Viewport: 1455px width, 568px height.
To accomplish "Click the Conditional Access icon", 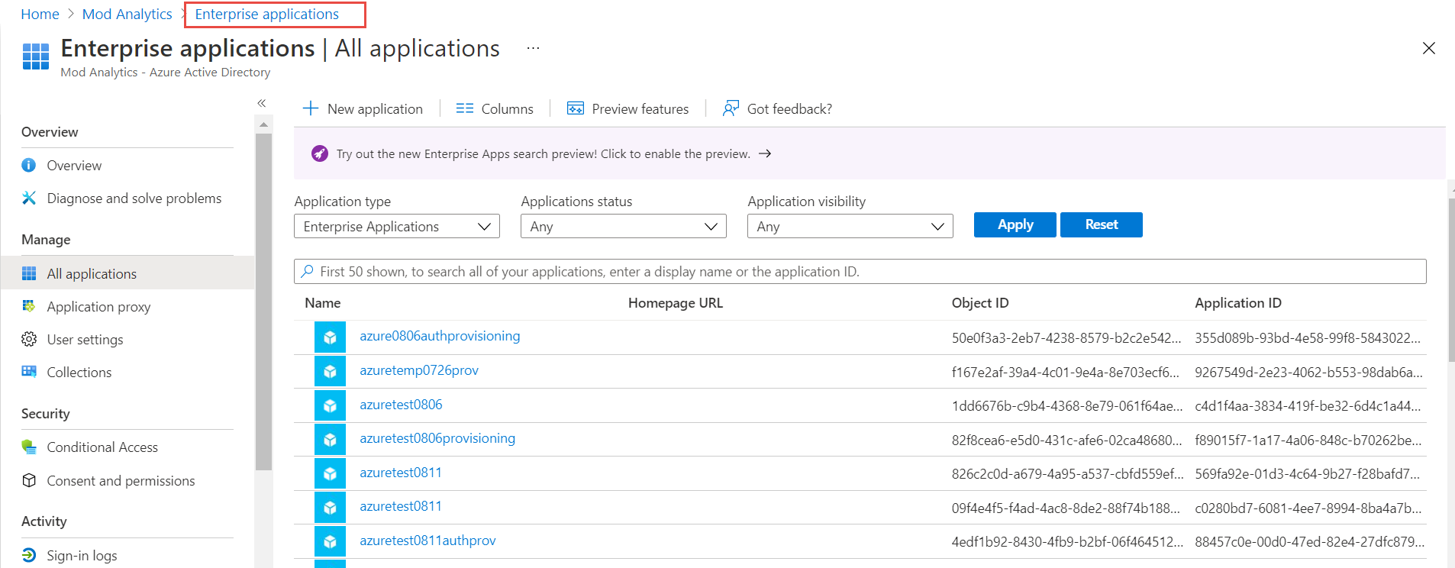I will click(29, 447).
